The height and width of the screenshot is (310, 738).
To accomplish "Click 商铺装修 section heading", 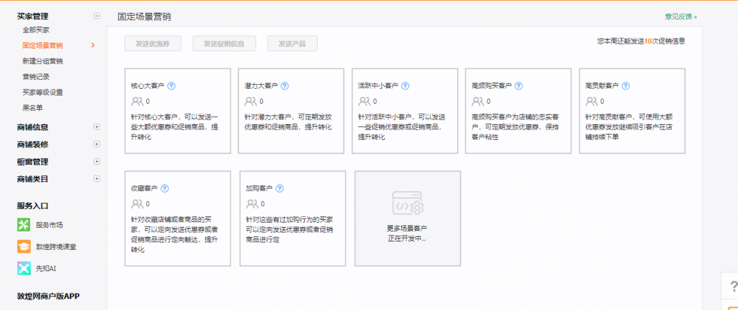I will 33,144.
